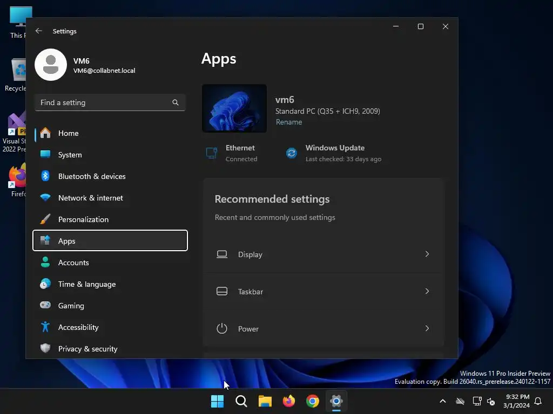Screen dimensions: 553x414
Task: Click the Time & language clock icon
Action: (x=45, y=284)
